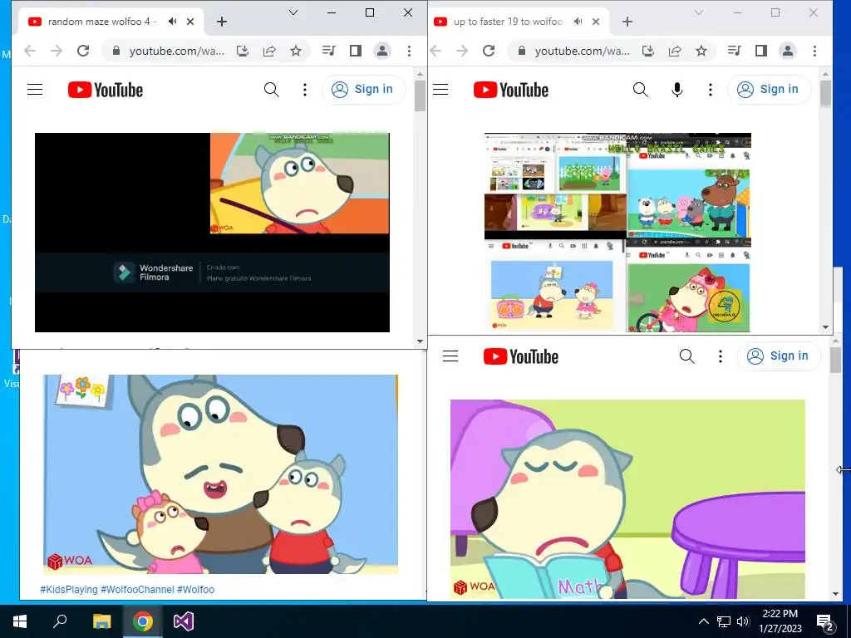Image resolution: width=851 pixels, height=638 pixels.
Task: Bookmark the page in 'random maze wolfoo' window
Action: [296, 51]
